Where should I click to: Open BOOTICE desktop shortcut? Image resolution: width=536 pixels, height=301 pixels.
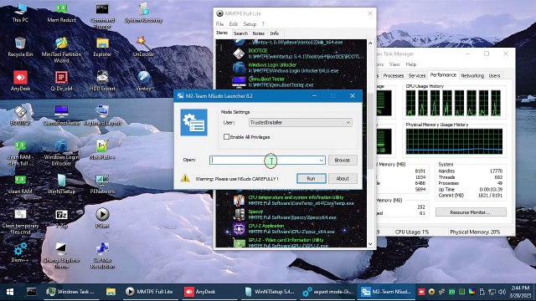pos(20,115)
